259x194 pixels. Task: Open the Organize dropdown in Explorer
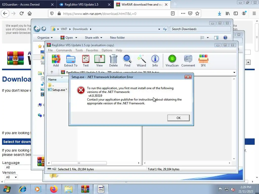(x=45, y=38)
